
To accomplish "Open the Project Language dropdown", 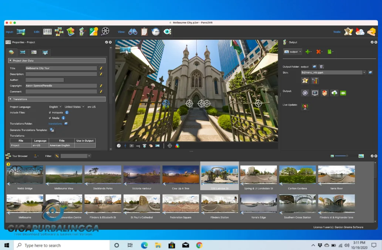I will [55, 107].
